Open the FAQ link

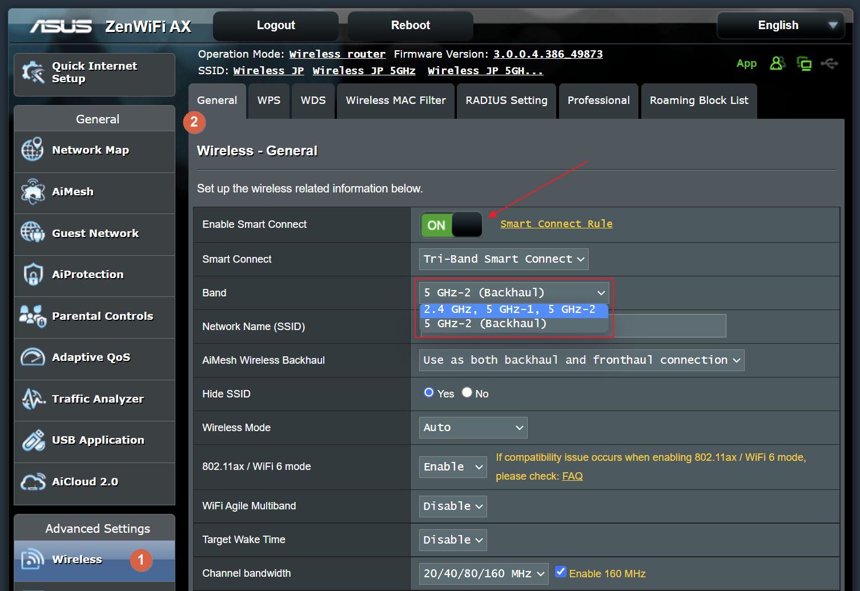(572, 476)
